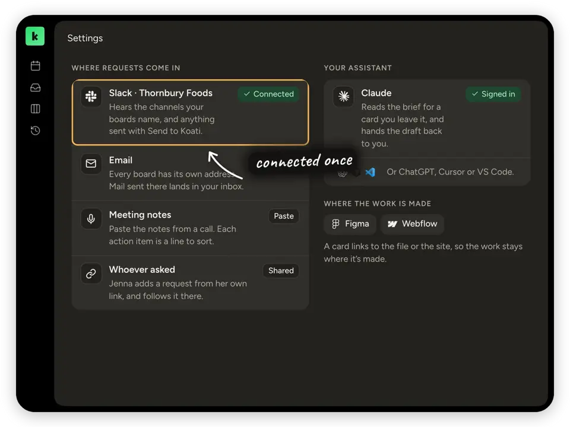Open the Webflow integration chip
Screen dimensions: 570x427
pos(412,224)
